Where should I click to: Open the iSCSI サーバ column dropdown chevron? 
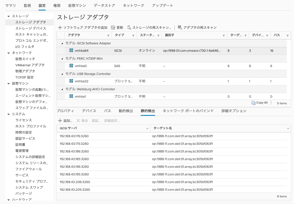pyautogui.click(x=147, y=128)
